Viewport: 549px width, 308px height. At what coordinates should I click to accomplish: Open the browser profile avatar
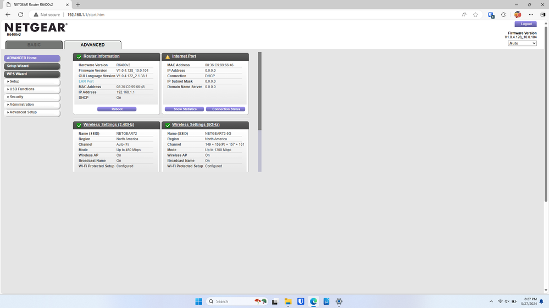click(x=518, y=15)
